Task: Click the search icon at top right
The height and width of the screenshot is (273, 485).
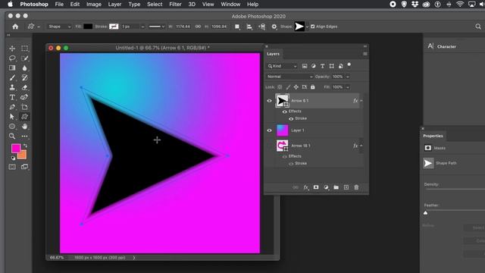Action: [x=478, y=27]
